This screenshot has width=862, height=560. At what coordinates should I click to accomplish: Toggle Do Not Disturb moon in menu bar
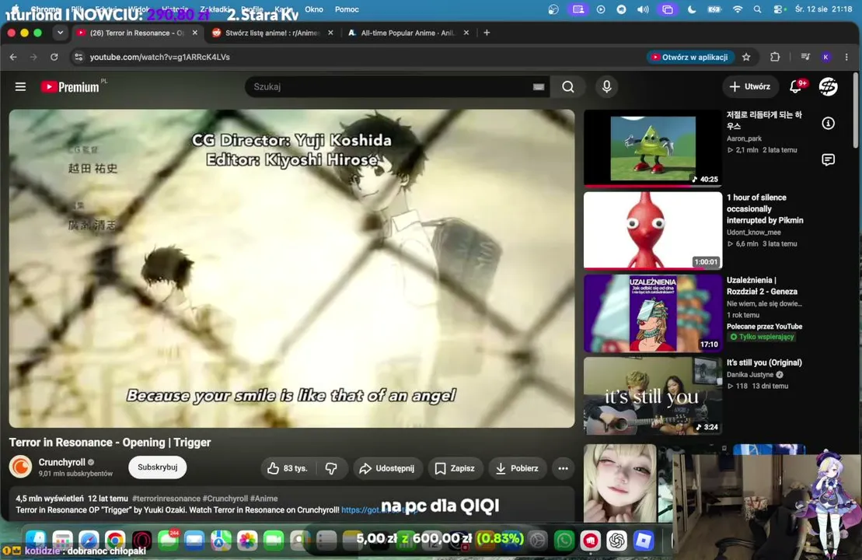pyautogui.click(x=692, y=9)
